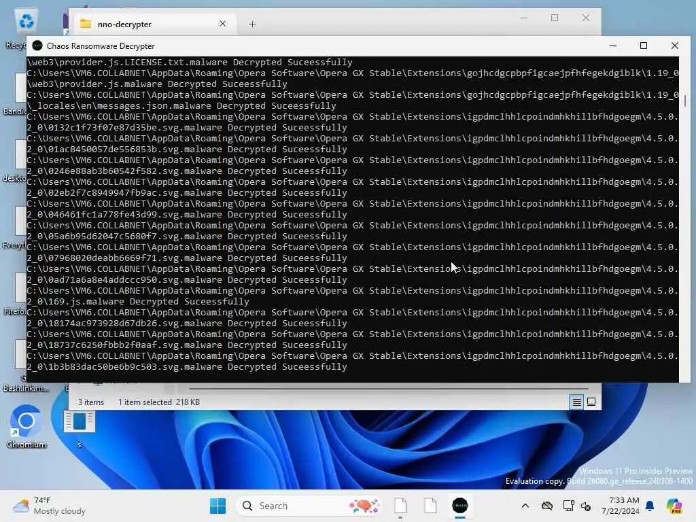696x522 pixels.
Task: Click the 1b3b83dac50be6b9c503.svg.malware line
Action: pyautogui.click(x=187, y=366)
